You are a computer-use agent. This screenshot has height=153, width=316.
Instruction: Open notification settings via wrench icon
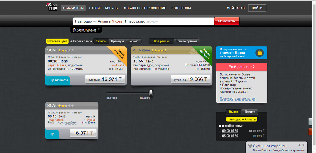point(299,145)
